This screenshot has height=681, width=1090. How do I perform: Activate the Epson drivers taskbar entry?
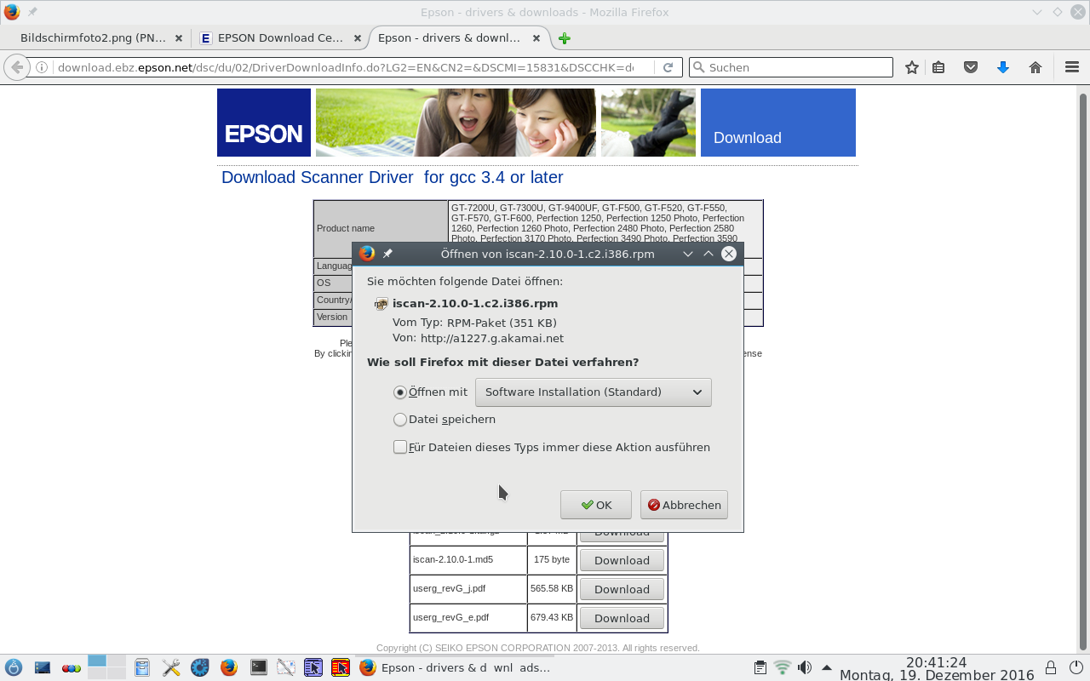tap(455, 667)
